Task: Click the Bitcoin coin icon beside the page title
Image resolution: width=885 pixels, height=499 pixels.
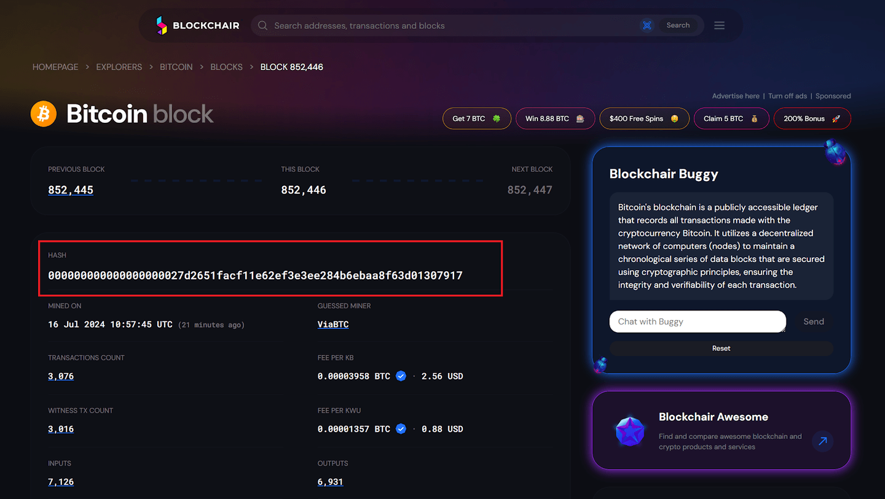Action: tap(43, 114)
